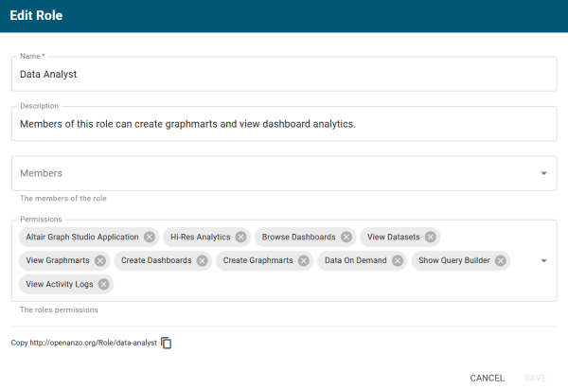Screen dimensions: 568x389
Task: Open the Permissions dropdown arrow
Action: tap(543, 260)
